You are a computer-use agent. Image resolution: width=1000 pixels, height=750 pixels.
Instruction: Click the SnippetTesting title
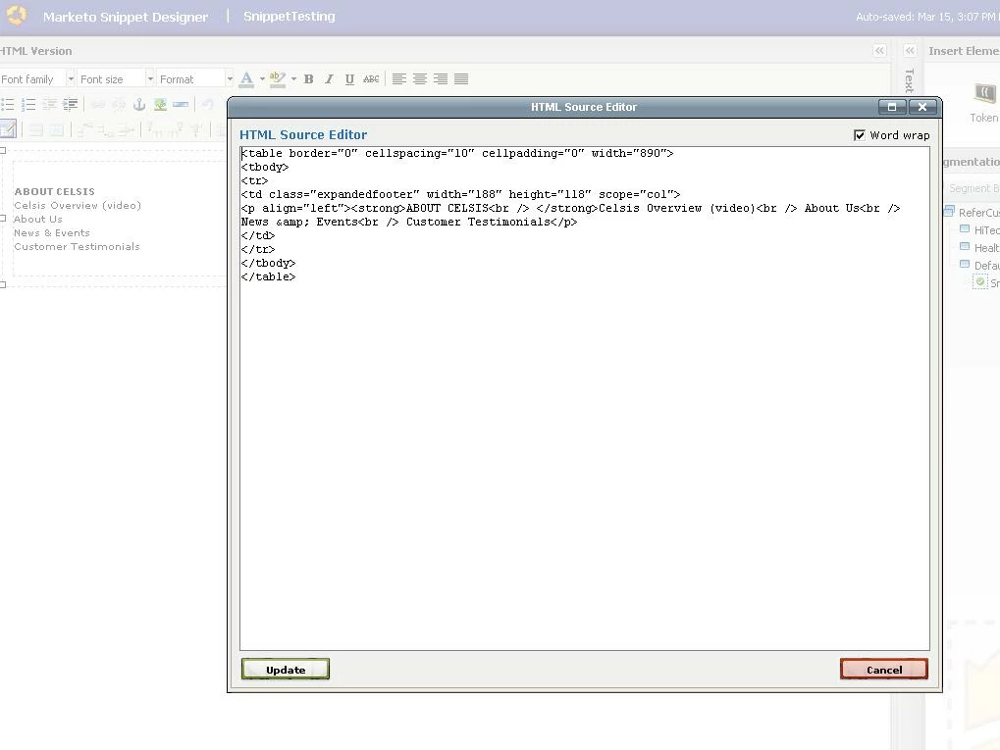(289, 17)
